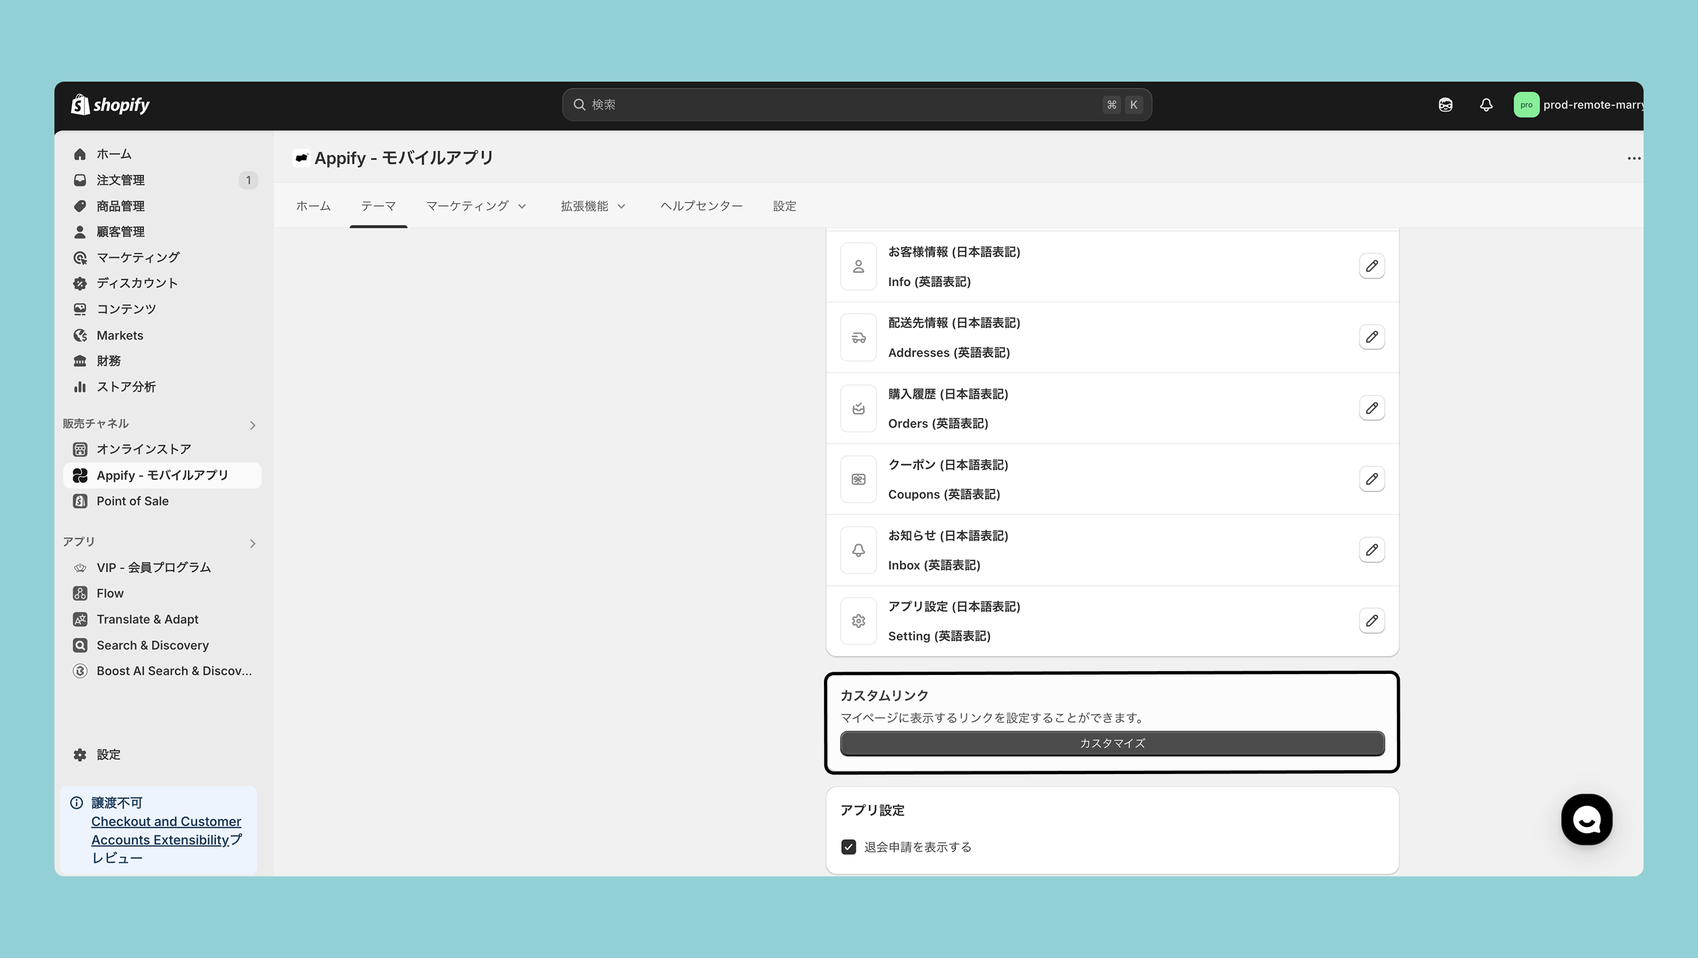Open オンラインストア sales channel
Image resolution: width=1698 pixels, height=958 pixels.
point(162,449)
